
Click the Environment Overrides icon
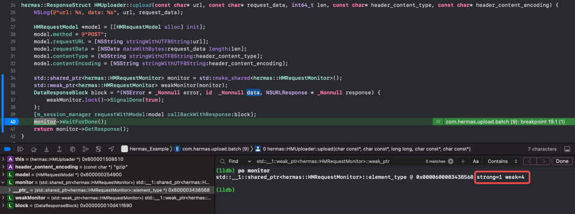coord(97,149)
